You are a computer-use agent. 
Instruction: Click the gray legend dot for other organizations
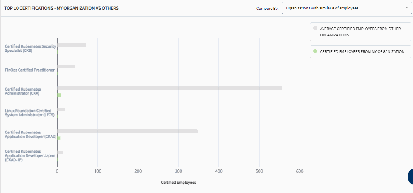point(315,28)
